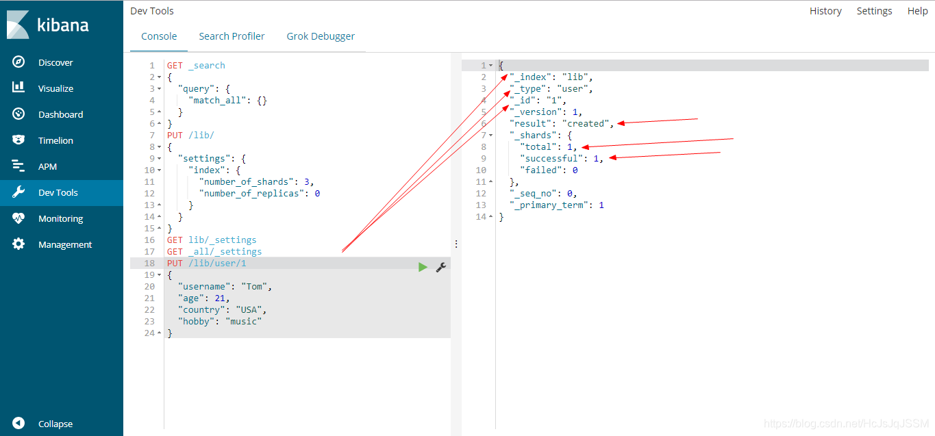Open Dashboard gauge icon
Viewport: 935px width, 436px height.
coord(18,114)
